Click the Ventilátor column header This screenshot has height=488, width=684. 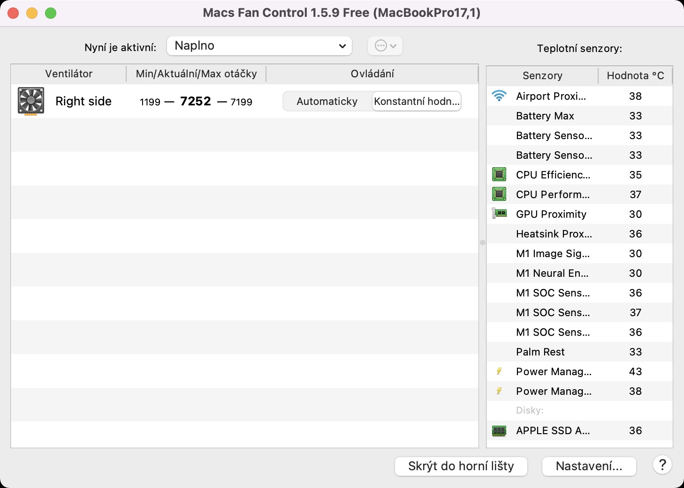click(68, 74)
